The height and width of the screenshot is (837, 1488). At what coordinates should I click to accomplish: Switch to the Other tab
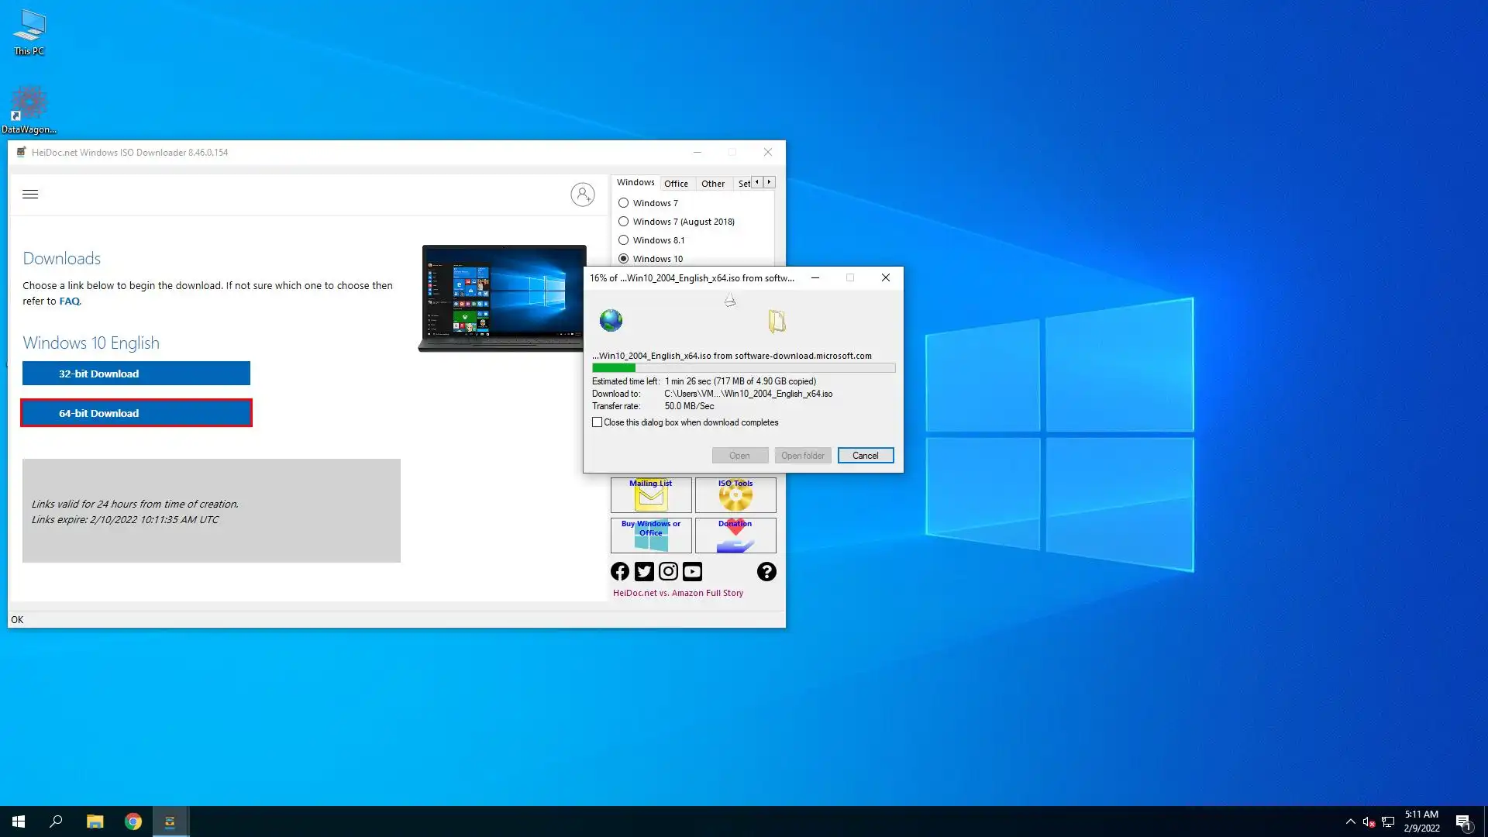point(712,184)
